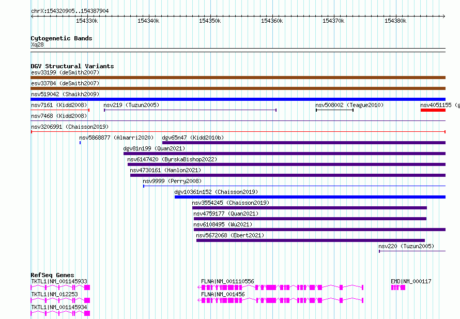Click the 154370k ruler label
The width and height of the screenshot is (460, 319).
[333, 21]
